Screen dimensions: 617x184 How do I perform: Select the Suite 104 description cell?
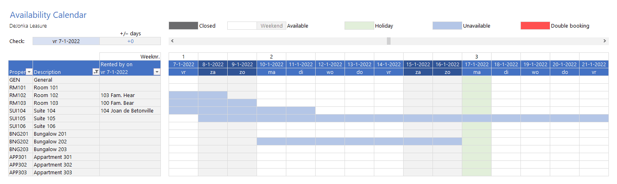pyautogui.click(x=66, y=110)
